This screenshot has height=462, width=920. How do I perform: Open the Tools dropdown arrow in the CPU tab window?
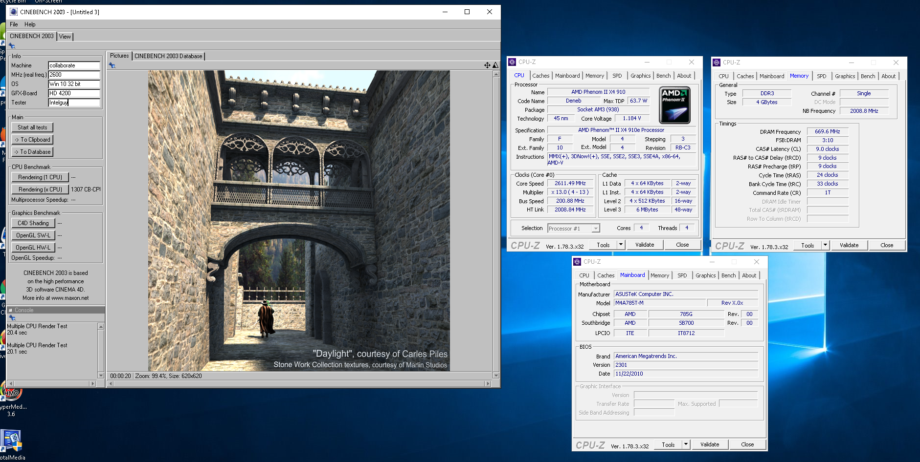click(x=621, y=245)
